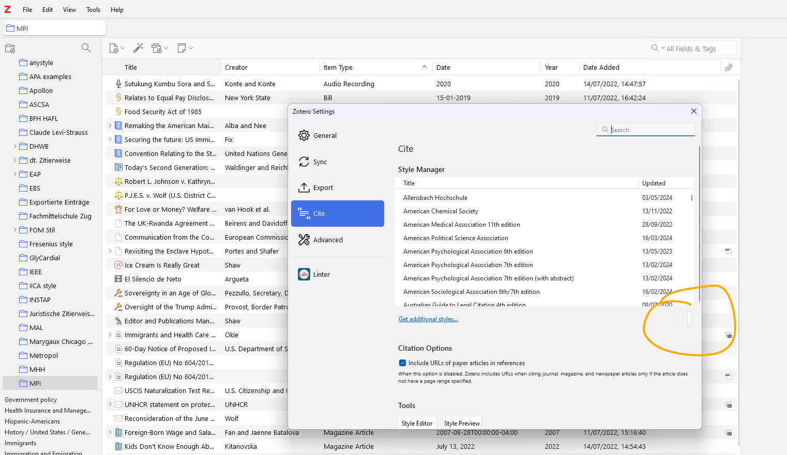
Task: Open the Add Attachment toolbar button
Action: coord(159,48)
